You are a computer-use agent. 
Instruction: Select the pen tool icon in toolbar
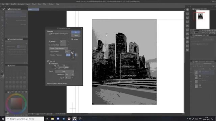point(4,9)
